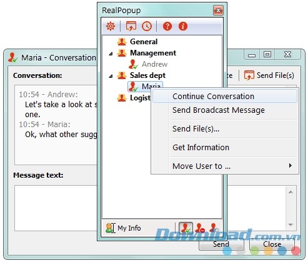Choose Get Information menu entry
This screenshot has width=308, height=263.
pyautogui.click(x=225, y=148)
